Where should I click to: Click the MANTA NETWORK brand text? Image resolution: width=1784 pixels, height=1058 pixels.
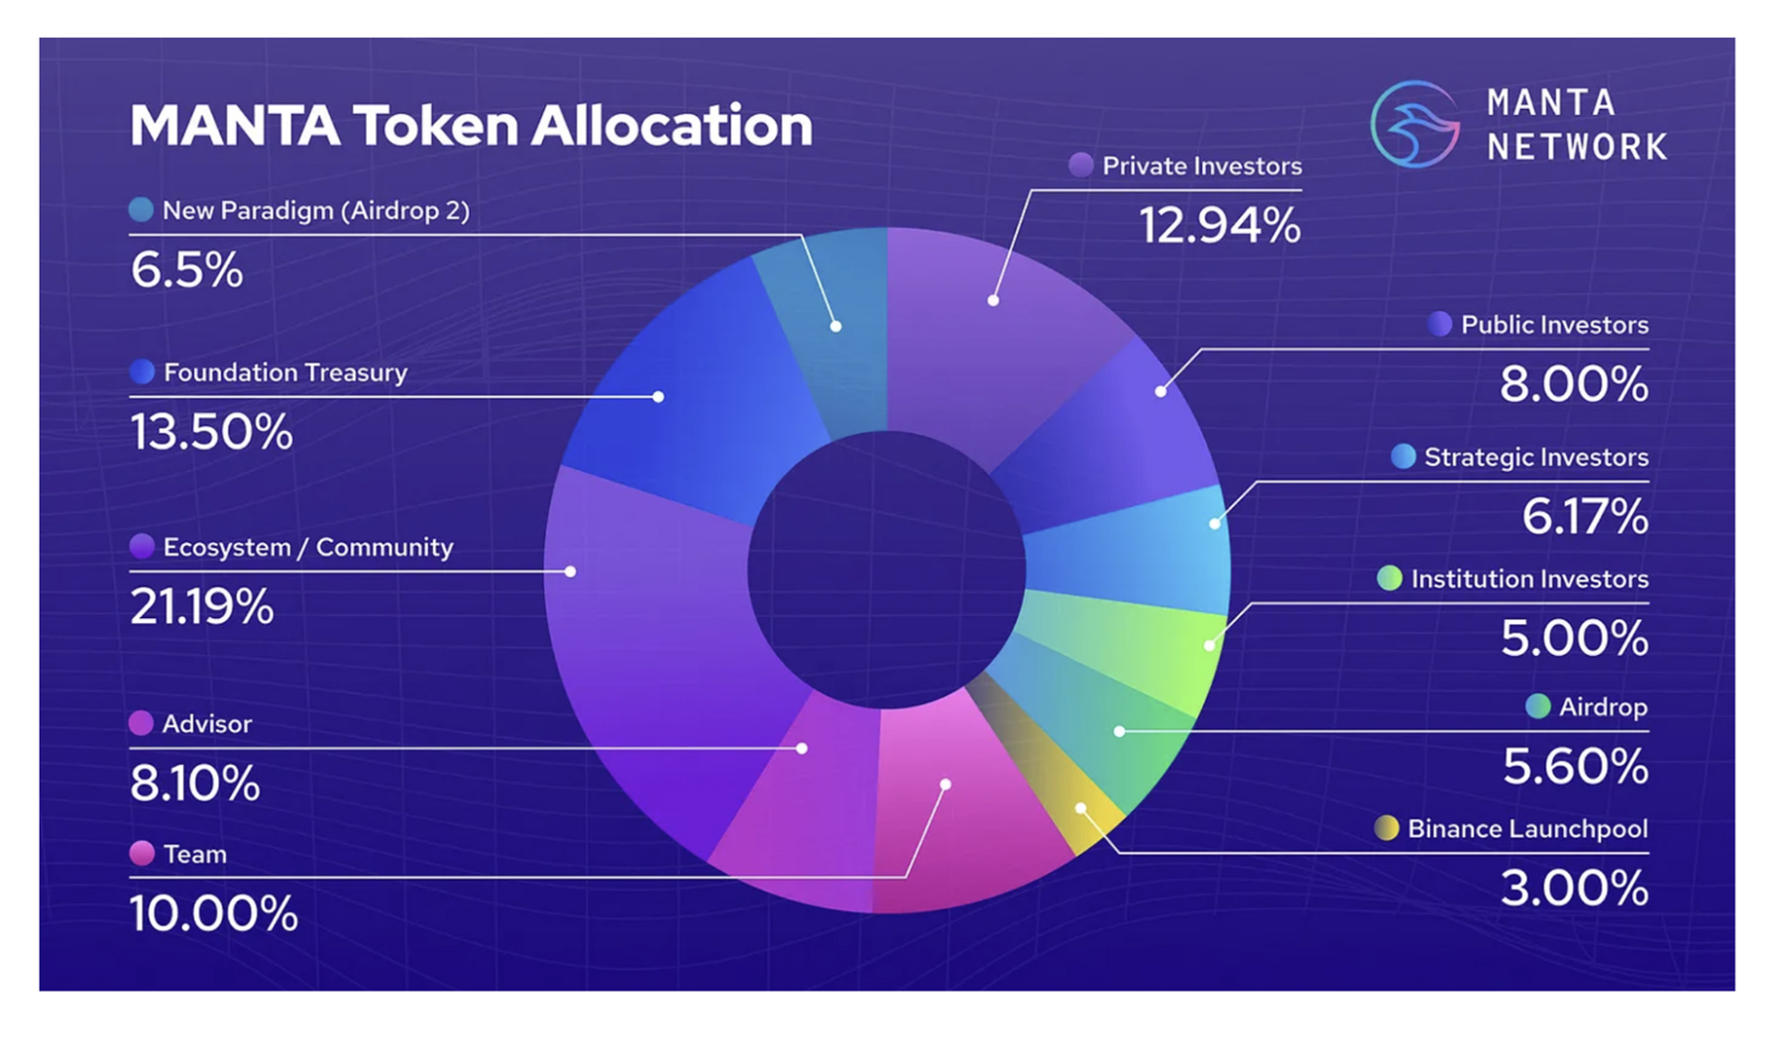(x=1576, y=125)
